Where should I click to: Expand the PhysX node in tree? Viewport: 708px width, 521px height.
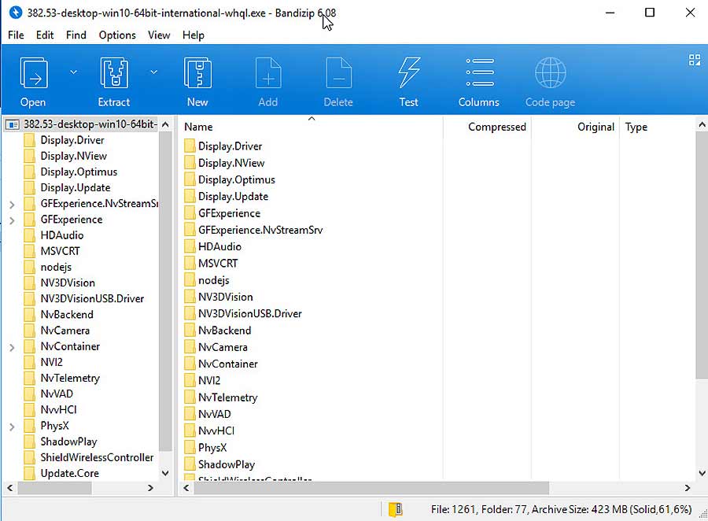tap(12, 427)
